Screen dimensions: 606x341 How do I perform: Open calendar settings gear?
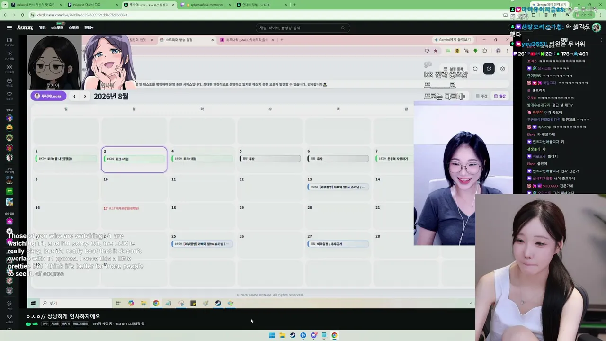pos(502,69)
